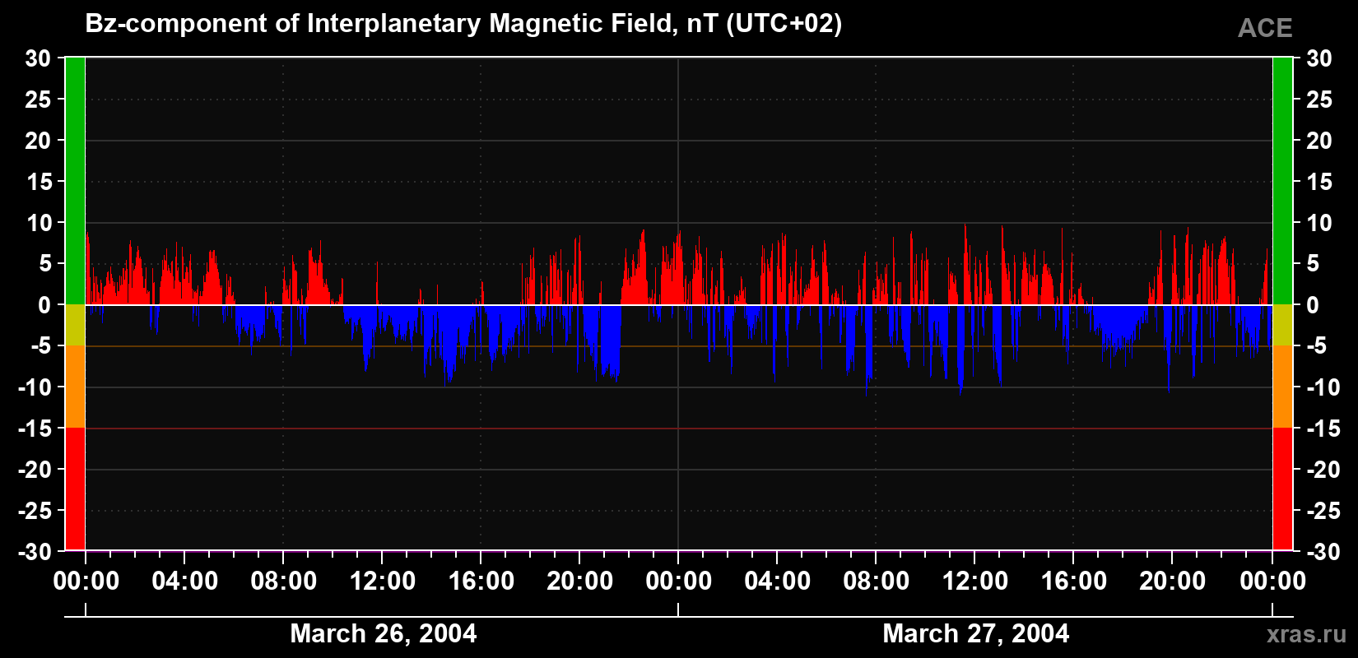Click the 16:00 tick under March 26
This screenshot has height=658, width=1358.
point(481,582)
